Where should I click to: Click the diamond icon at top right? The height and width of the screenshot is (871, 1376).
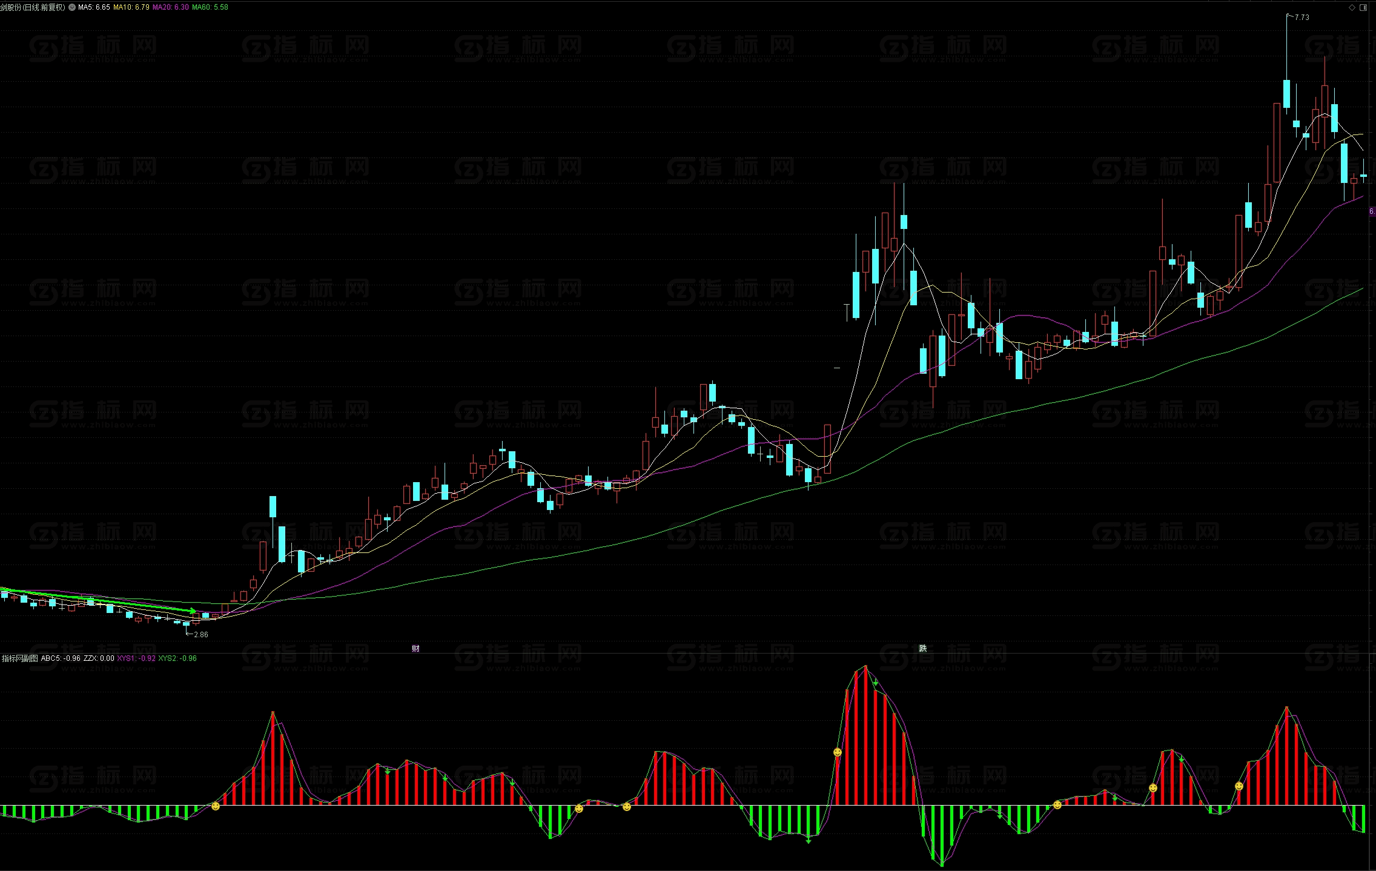pyautogui.click(x=1352, y=7)
